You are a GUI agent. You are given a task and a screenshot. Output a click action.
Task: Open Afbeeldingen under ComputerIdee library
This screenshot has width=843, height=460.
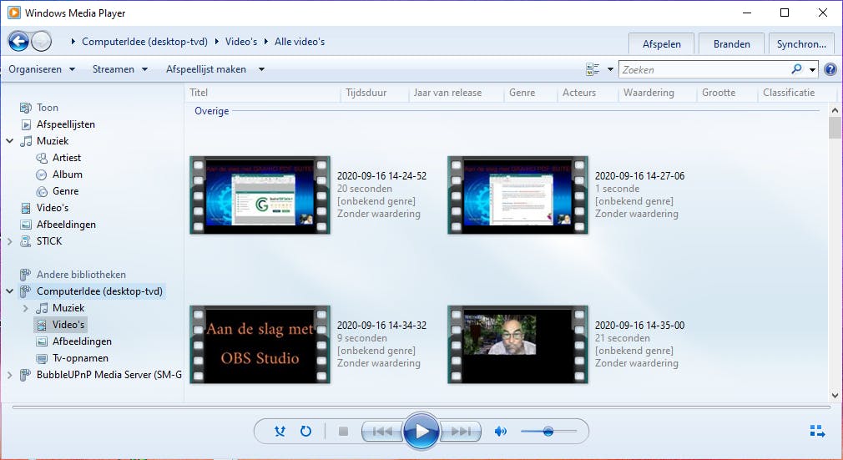coord(82,341)
